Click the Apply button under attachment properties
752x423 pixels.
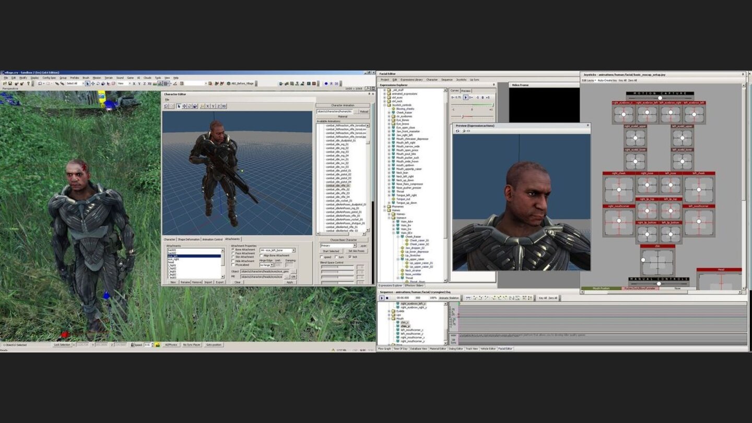290,282
